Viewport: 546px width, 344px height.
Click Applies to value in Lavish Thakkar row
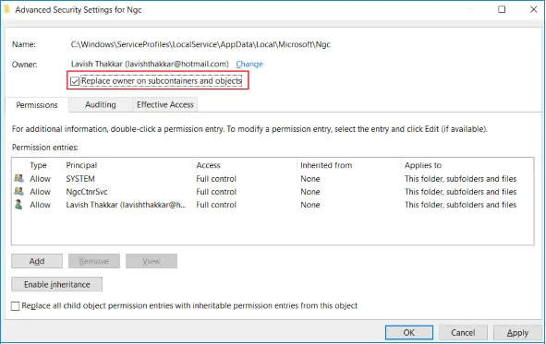460,205
